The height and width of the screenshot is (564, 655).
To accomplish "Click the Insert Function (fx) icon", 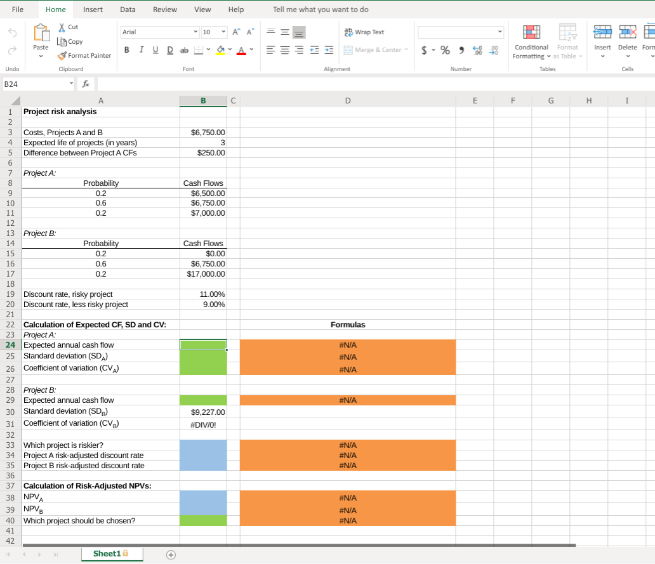I will pyautogui.click(x=86, y=83).
